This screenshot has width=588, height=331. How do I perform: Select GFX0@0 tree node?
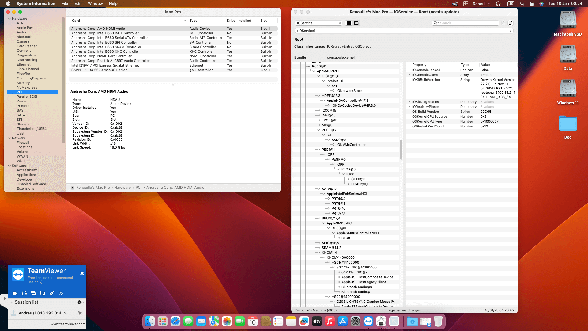(x=358, y=179)
